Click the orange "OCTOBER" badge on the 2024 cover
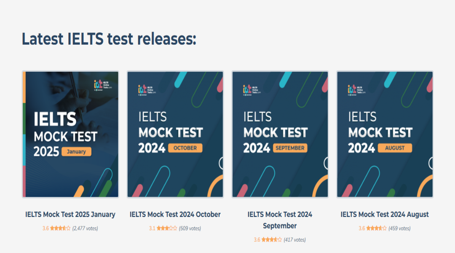 coord(185,148)
